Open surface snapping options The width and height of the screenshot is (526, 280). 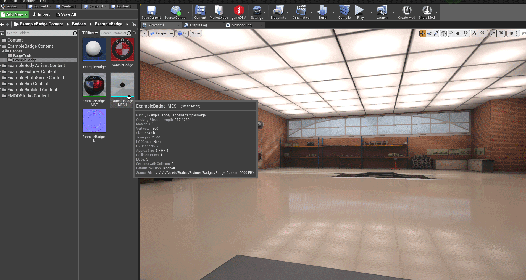pyautogui.click(x=451, y=33)
